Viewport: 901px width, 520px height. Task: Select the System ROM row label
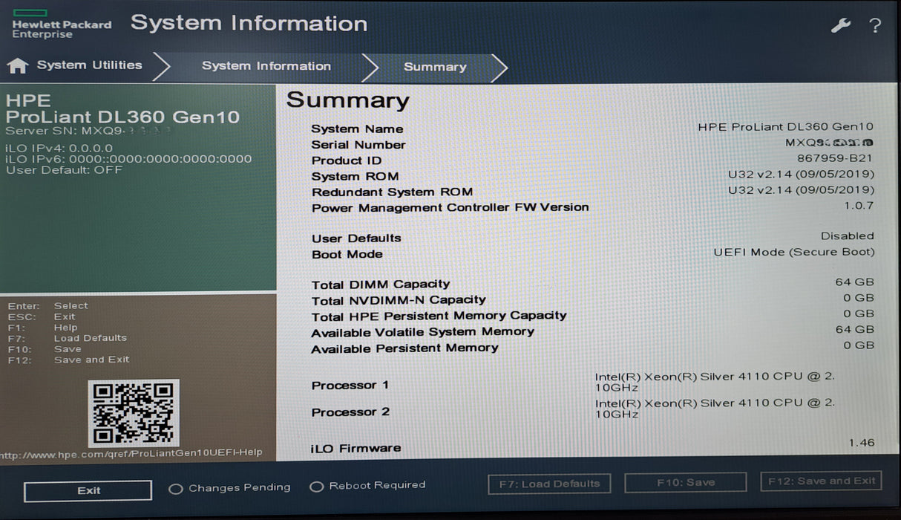355,177
